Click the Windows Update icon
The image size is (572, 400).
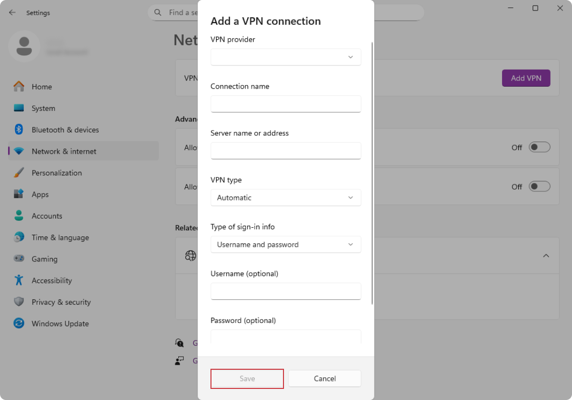19,323
